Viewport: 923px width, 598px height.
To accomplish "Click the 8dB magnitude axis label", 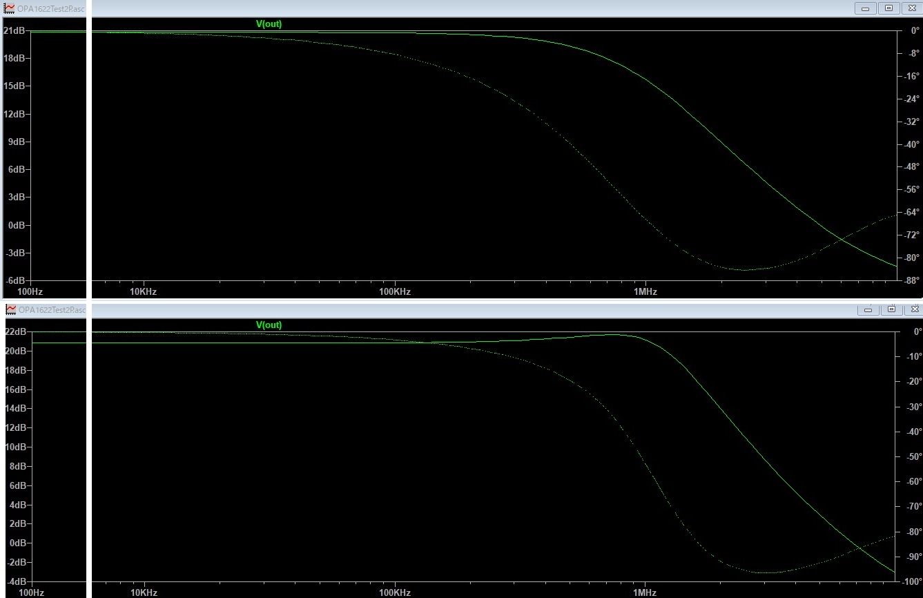I will (17, 466).
